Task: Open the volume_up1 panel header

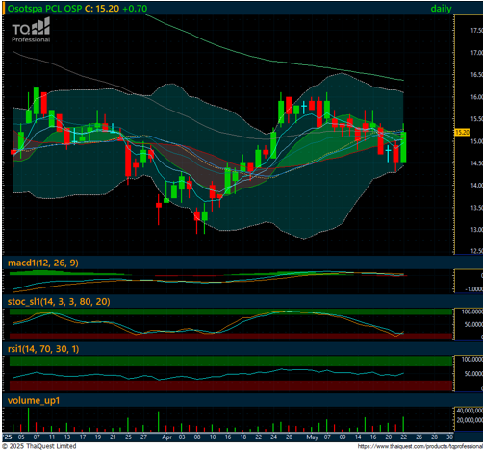Action: [x=34, y=400]
